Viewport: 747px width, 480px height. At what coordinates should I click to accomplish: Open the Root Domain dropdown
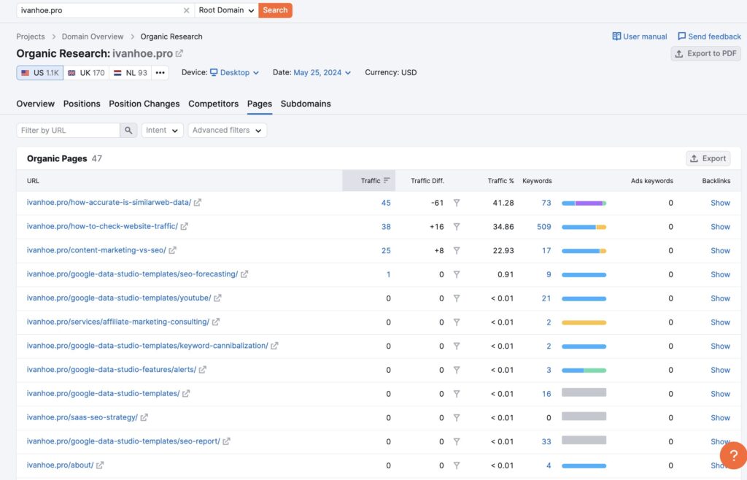click(226, 10)
